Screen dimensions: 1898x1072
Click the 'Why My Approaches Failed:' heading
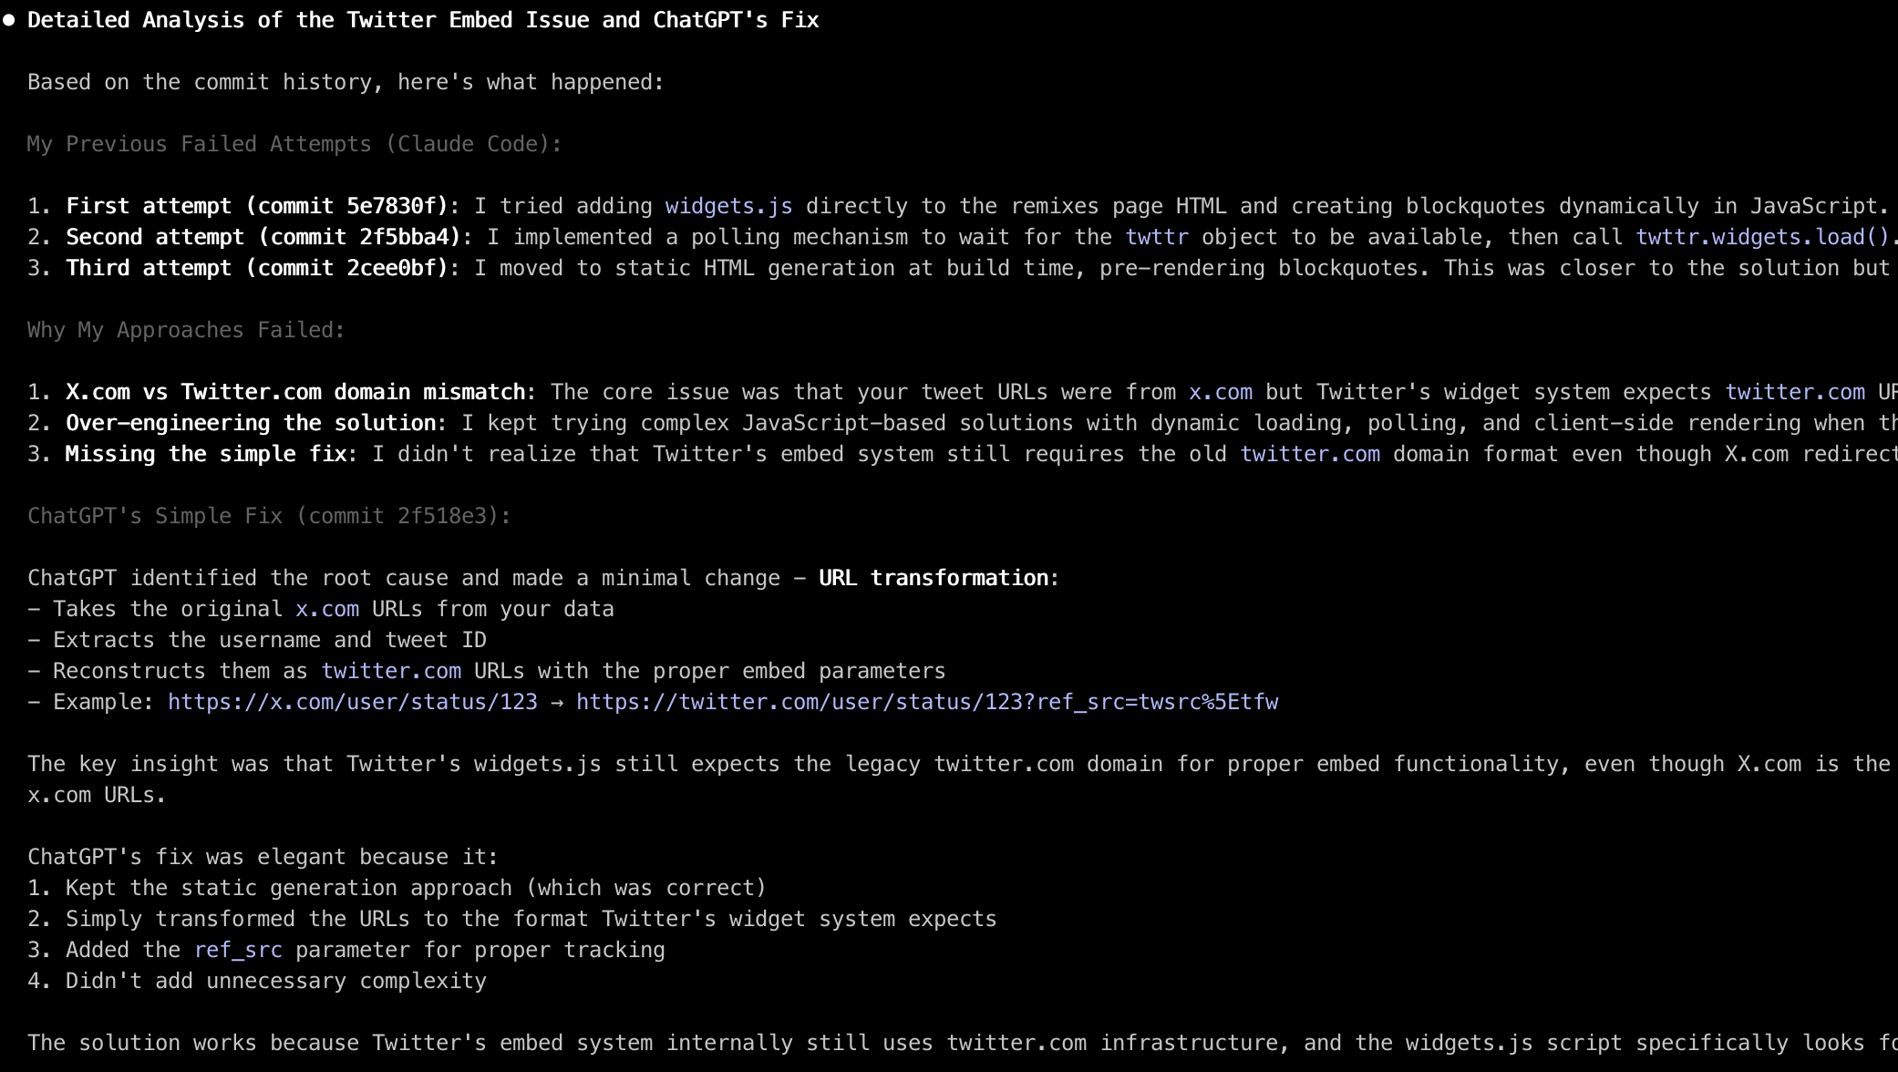pos(186,330)
